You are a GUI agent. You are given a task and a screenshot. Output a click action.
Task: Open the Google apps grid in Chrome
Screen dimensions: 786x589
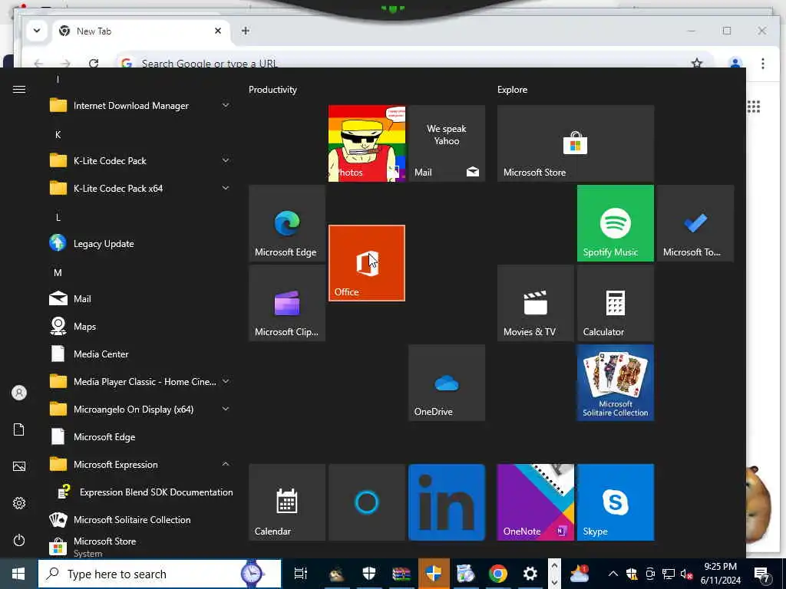pos(754,106)
